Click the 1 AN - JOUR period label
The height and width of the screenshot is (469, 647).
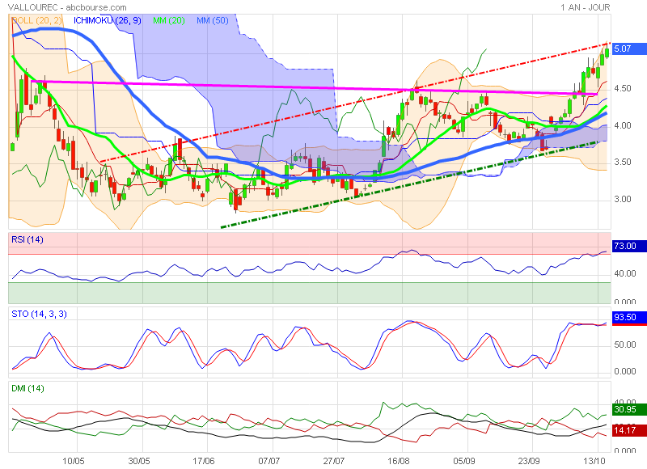[585, 7]
